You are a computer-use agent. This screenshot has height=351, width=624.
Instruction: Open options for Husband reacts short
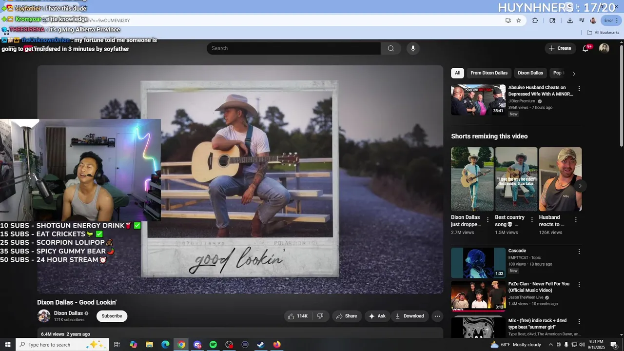(x=576, y=220)
